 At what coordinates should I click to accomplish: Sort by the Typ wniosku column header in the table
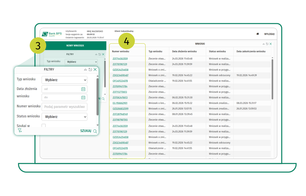click(x=156, y=51)
